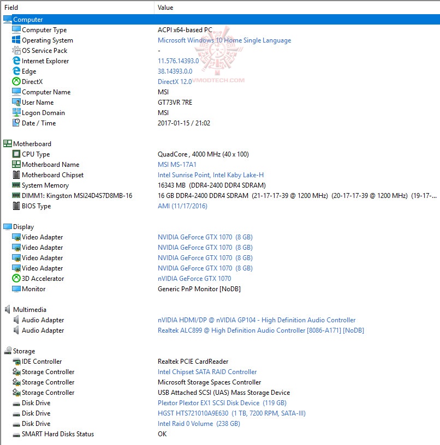Select the ACPI x64-based PC value
440x445 pixels.
click(x=185, y=30)
